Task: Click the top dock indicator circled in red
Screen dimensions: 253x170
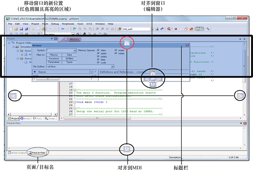Action: [x=126, y=43]
